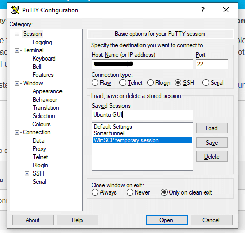Open Telnet settings in category tree
The image size is (245, 233).
40,157
